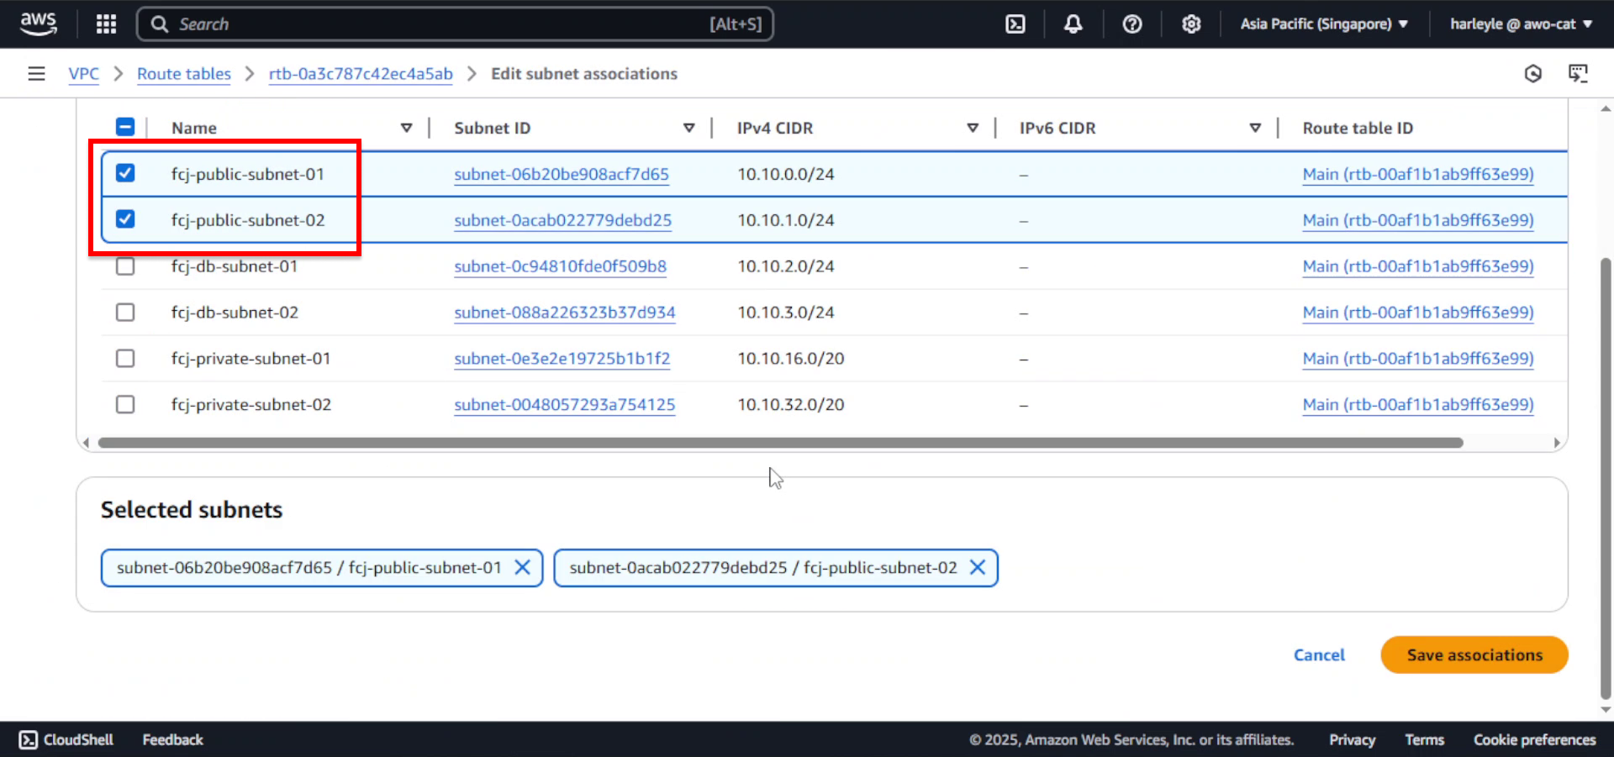Open the Asia Pacific (Singapore) region dropdown
The image size is (1614, 757).
point(1324,24)
